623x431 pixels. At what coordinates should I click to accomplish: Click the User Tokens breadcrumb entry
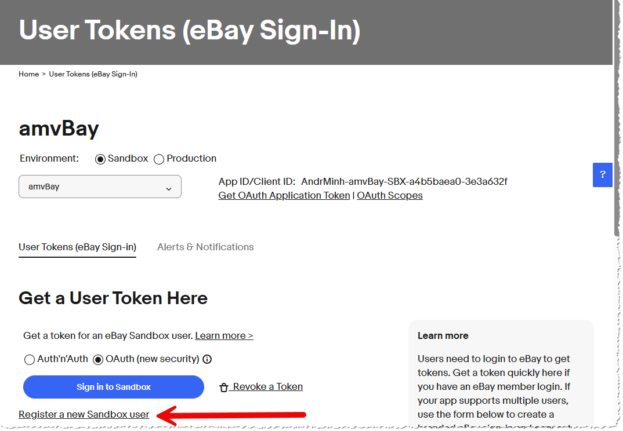point(93,74)
